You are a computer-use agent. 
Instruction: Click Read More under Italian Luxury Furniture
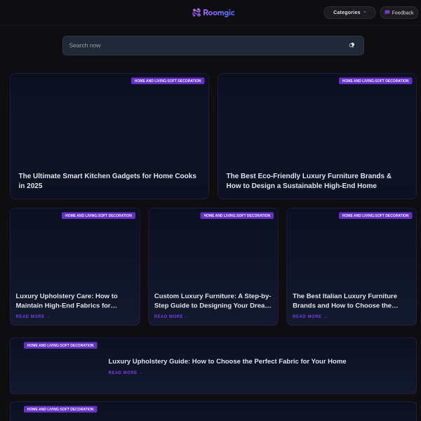(x=309, y=316)
